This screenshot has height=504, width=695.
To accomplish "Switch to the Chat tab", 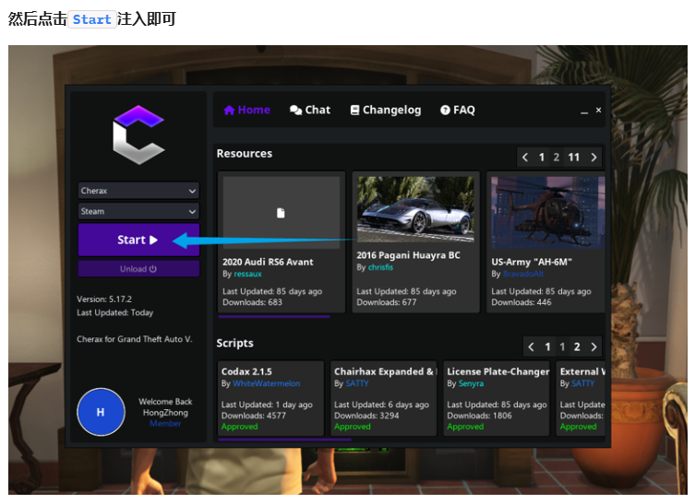I will [310, 110].
